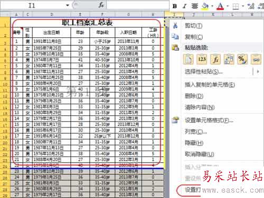
Task: Click cell 1991年11月8日
Action: click(x=52, y=42)
